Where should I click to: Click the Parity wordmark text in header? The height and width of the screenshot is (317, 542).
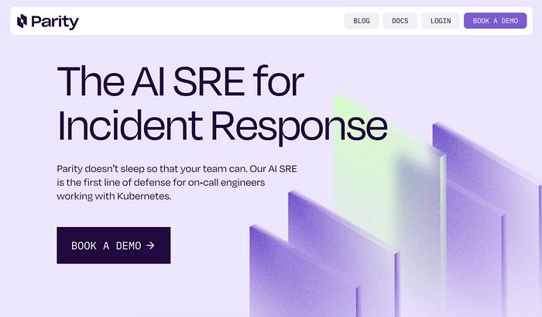pos(55,22)
